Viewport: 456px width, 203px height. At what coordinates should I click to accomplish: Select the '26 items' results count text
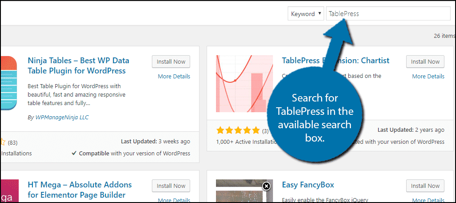[444, 36]
